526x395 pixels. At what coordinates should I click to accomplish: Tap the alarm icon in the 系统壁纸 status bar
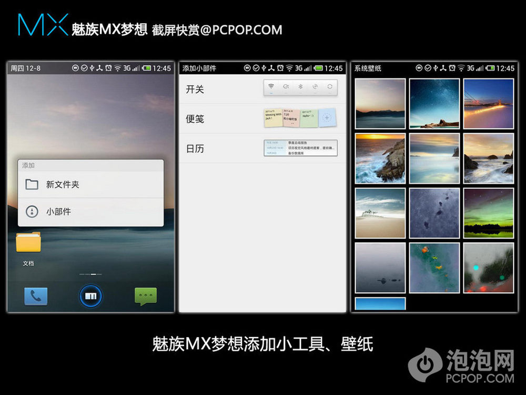click(x=452, y=68)
